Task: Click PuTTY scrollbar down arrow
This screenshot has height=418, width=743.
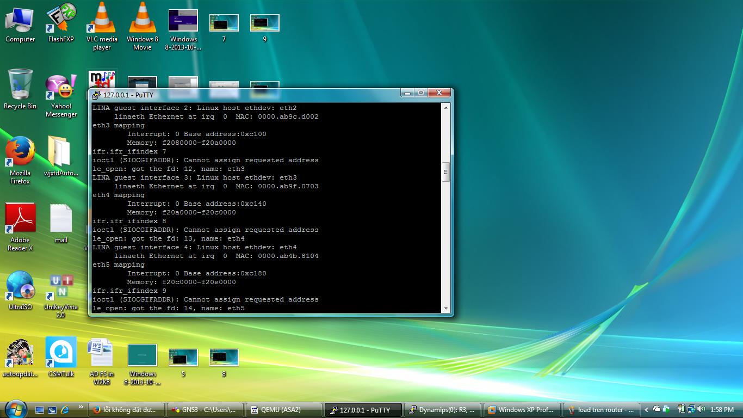Action: point(446,309)
